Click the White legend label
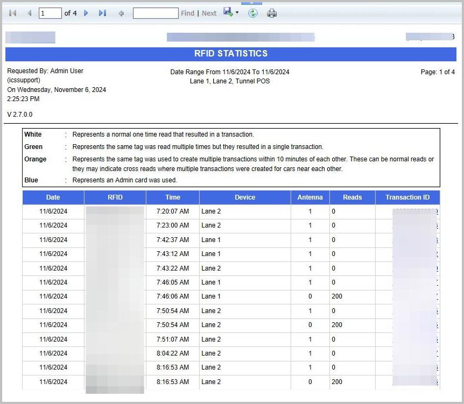Viewport: 464px width, 404px height. (x=33, y=134)
